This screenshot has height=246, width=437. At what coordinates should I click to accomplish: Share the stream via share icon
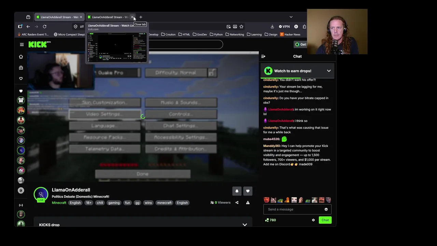(237, 203)
